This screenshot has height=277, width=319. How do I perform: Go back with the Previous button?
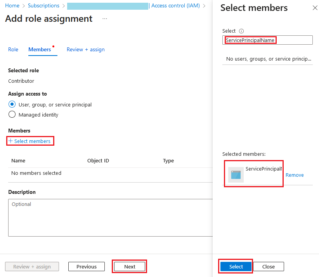pyautogui.click(x=87, y=267)
